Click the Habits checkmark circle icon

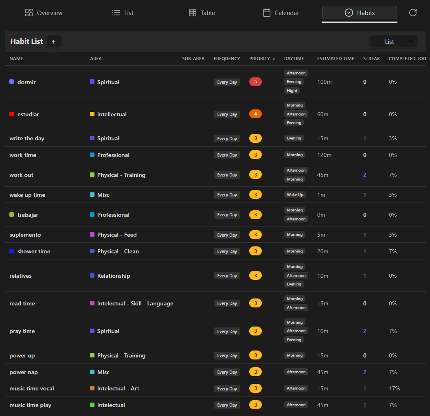point(349,13)
